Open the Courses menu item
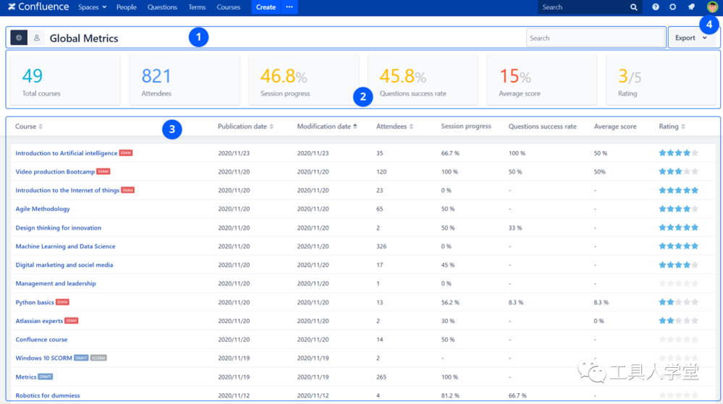Viewport: 723px width, 404px height. pyautogui.click(x=229, y=7)
